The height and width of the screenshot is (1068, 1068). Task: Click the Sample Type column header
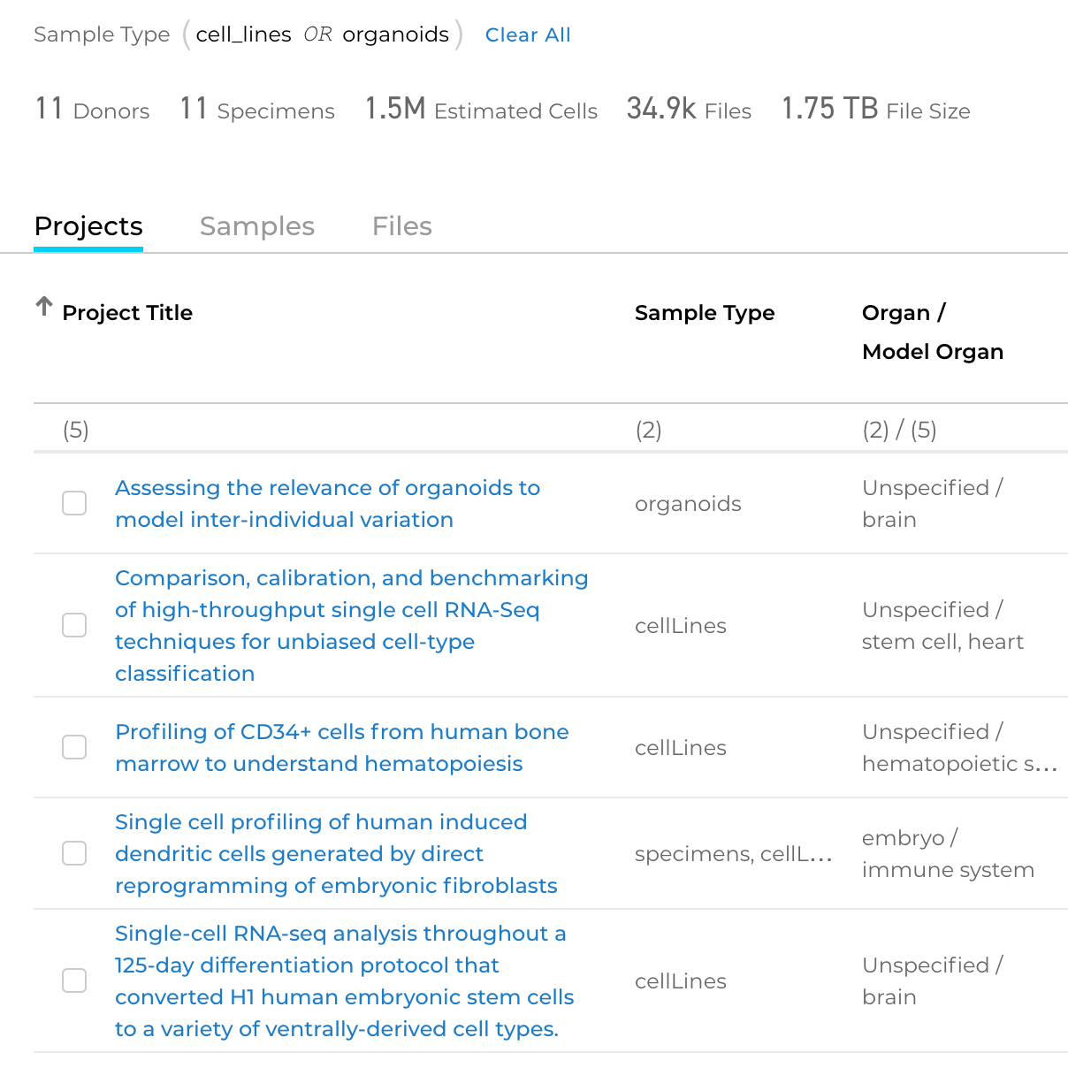click(x=705, y=313)
